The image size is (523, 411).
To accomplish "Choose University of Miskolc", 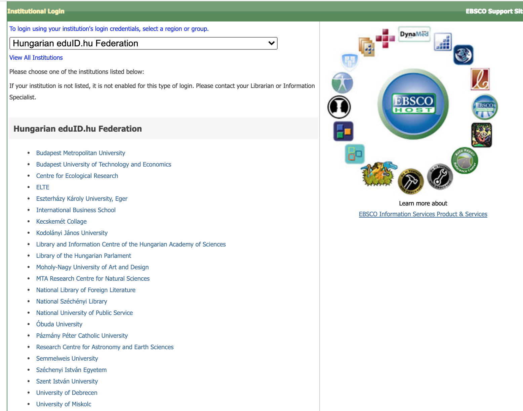I will 64,404.
